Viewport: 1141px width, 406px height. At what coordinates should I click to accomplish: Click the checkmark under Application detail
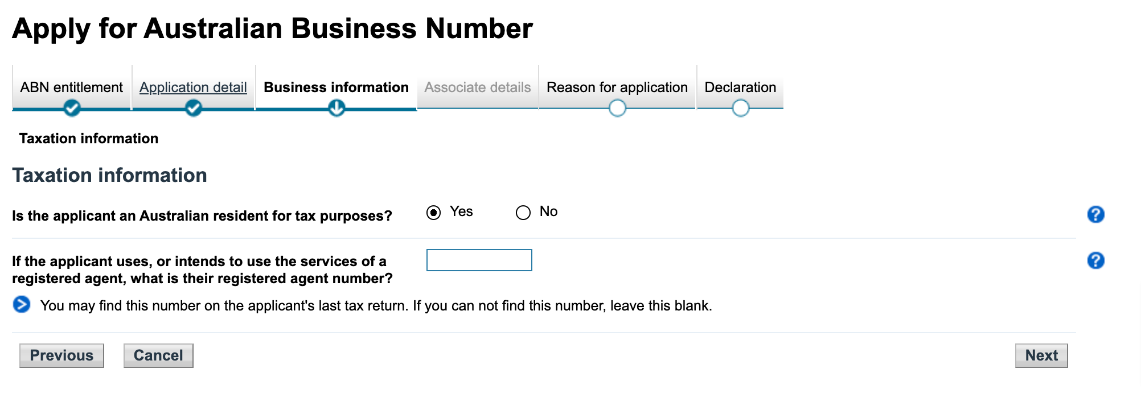194,107
